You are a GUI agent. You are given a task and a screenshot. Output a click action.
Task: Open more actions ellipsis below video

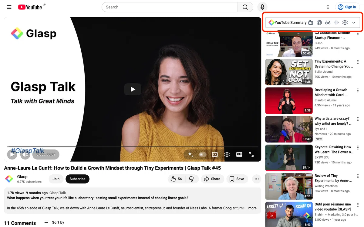257,179
